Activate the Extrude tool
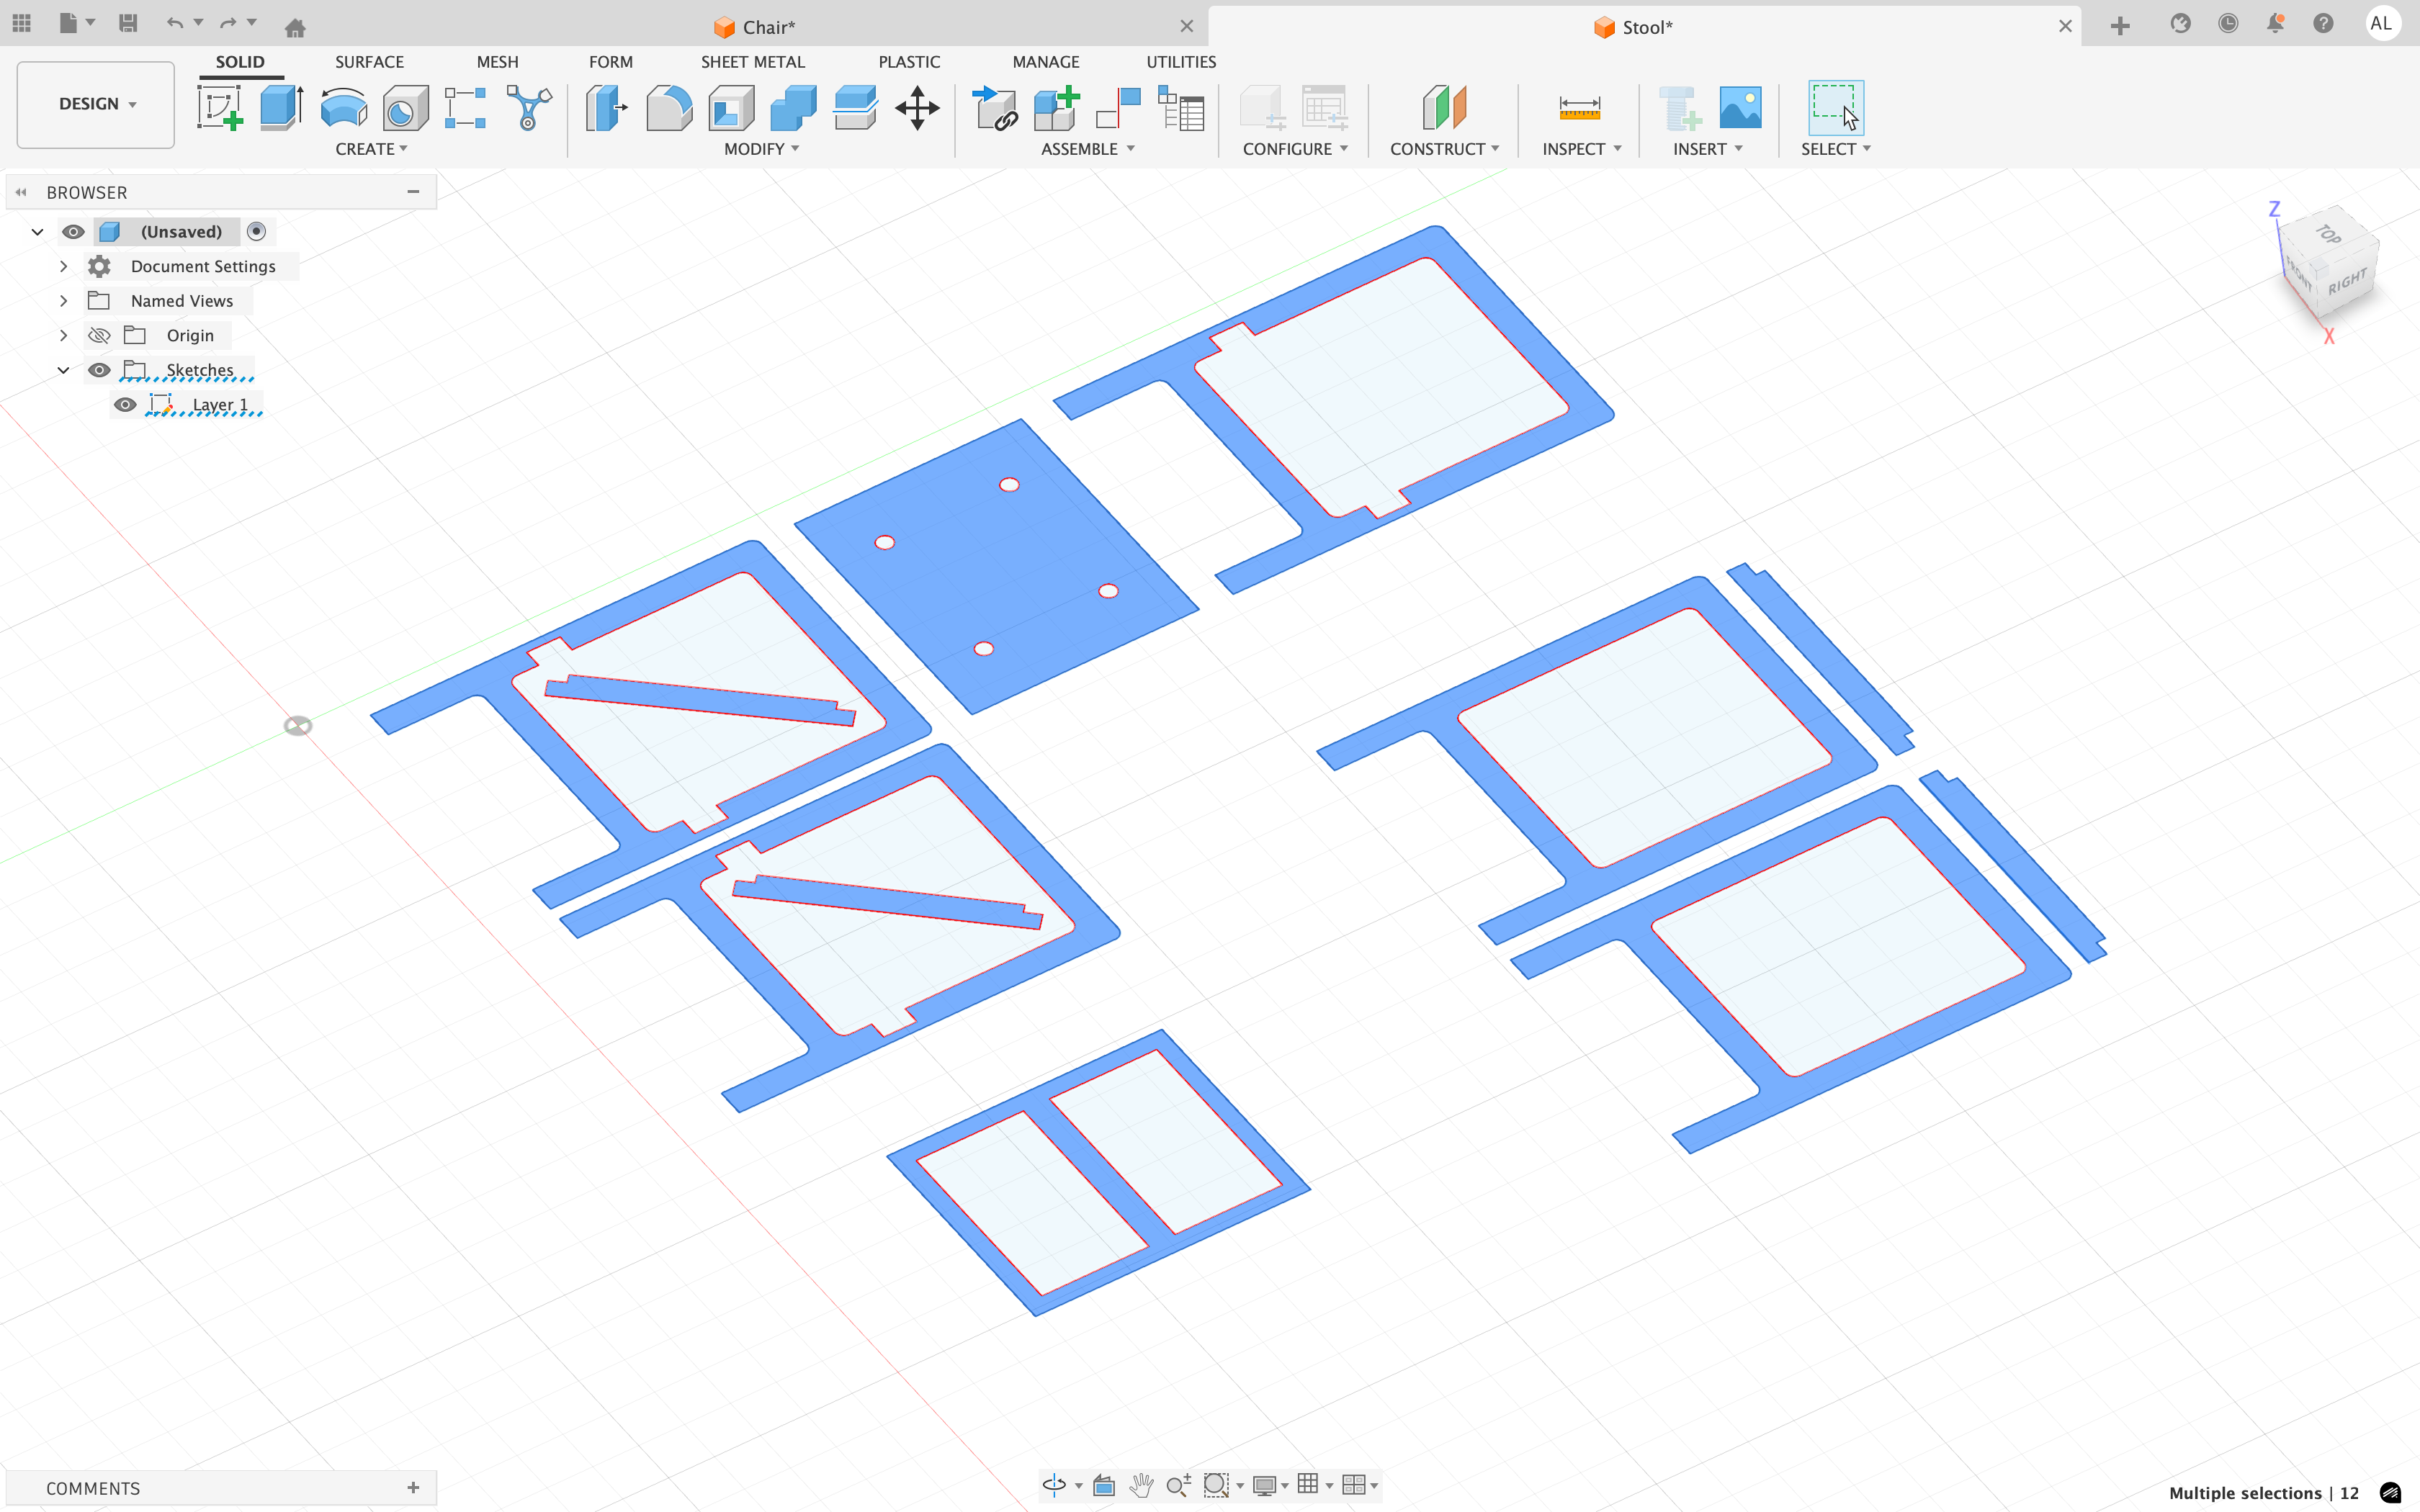This screenshot has width=2420, height=1512. 280,108
